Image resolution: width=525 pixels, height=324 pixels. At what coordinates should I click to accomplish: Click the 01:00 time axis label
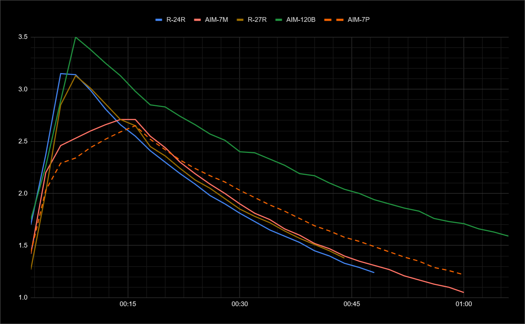pyautogui.click(x=463, y=304)
